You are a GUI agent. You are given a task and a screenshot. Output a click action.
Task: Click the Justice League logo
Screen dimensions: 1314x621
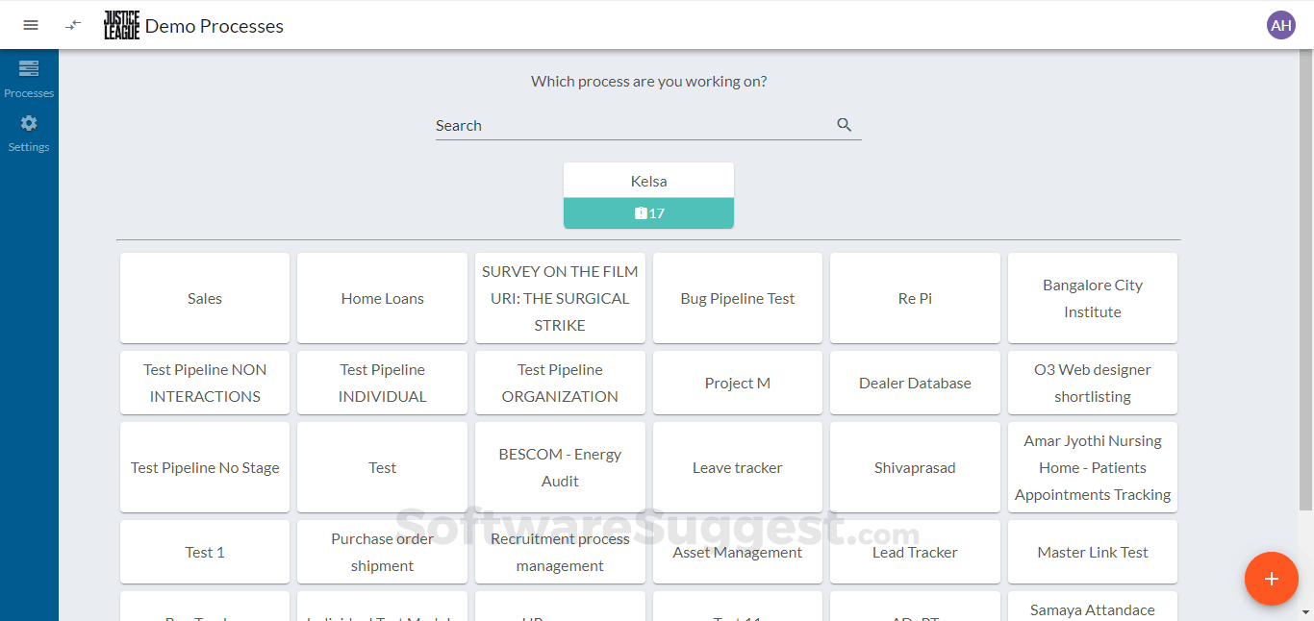[x=122, y=25]
